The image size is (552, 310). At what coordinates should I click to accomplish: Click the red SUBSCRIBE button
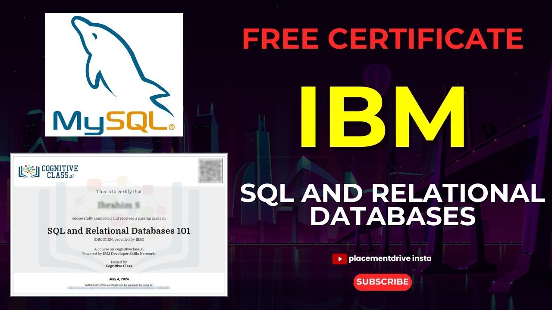[x=383, y=282]
